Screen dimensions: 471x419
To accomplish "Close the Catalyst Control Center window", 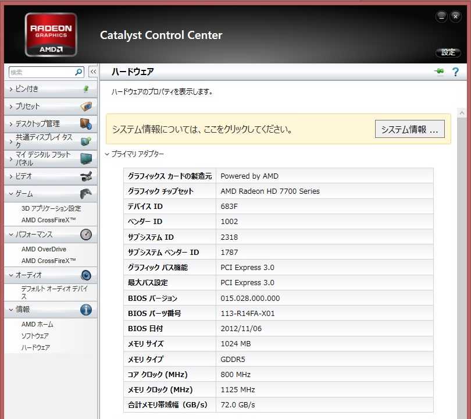I will click(455, 17).
